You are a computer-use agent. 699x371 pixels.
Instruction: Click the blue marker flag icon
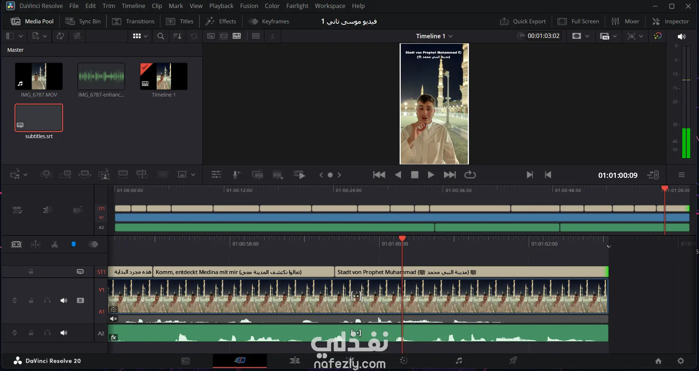pos(73,245)
